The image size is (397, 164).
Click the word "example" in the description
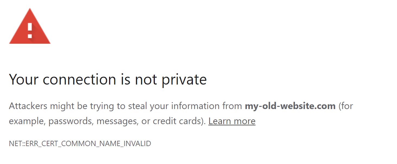pyautogui.click(x=26, y=121)
